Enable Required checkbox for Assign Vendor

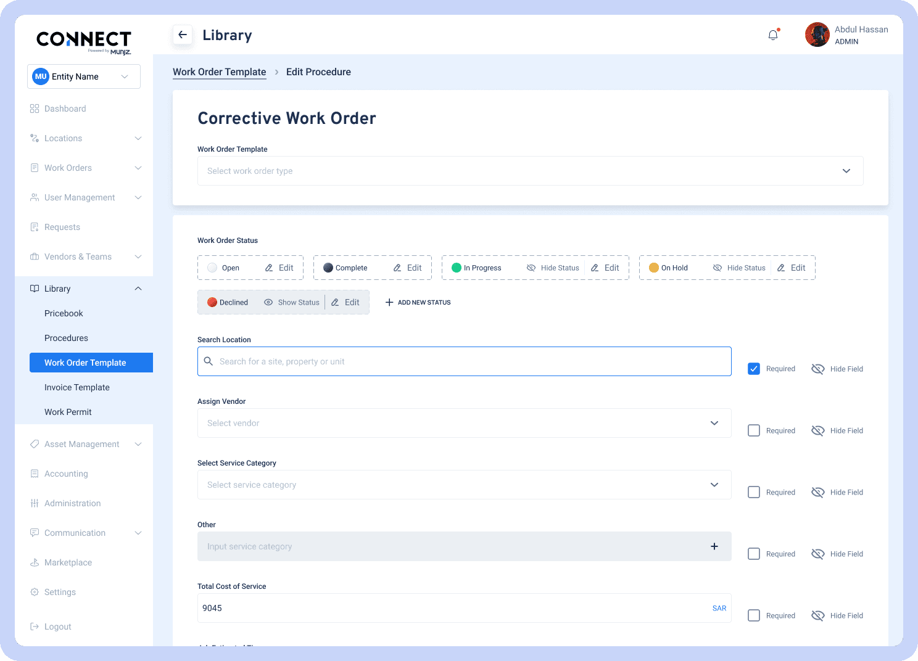(753, 430)
